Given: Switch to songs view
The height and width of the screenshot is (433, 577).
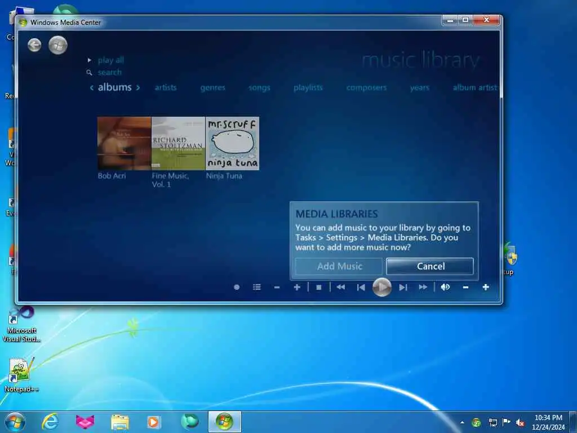Looking at the screenshot, I should point(259,87).
